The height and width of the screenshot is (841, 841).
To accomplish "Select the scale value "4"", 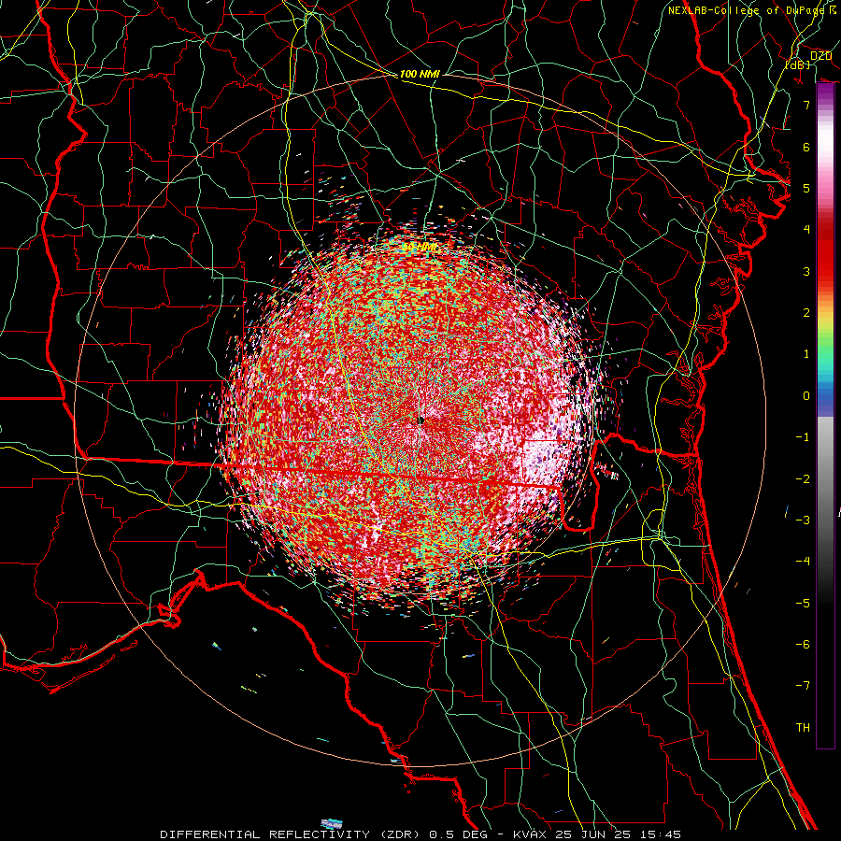I will click(x=806, y=230).
